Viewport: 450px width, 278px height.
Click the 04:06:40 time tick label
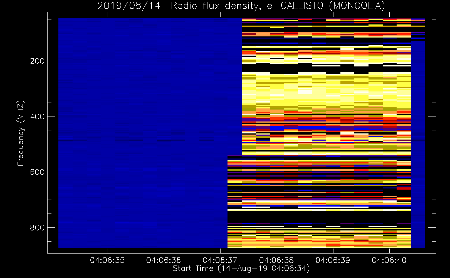click(x=389, y=260)
